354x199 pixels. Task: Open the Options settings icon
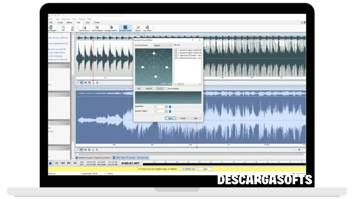[138, 28]
